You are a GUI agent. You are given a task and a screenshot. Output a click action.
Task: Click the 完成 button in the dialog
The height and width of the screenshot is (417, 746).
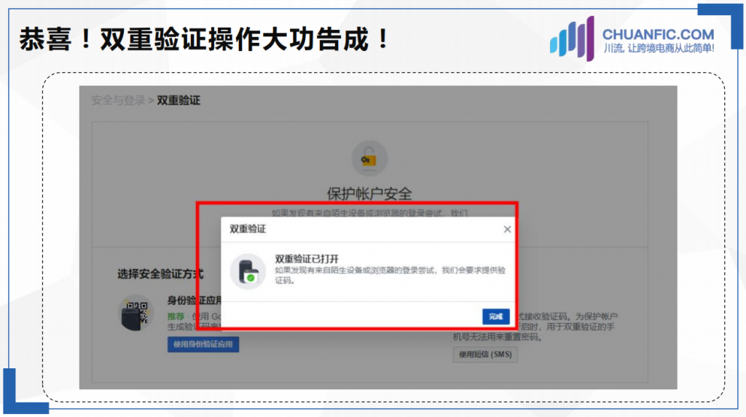click(495, 317)
